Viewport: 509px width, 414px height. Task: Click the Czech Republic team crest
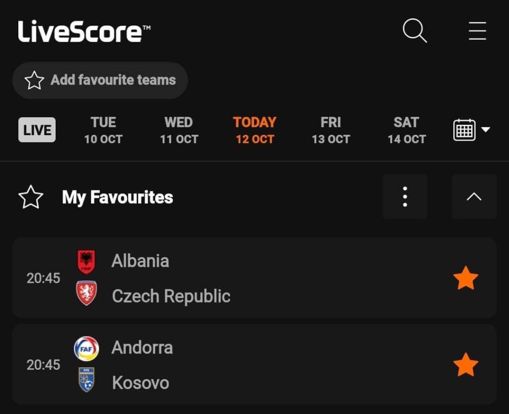(86, 293)
